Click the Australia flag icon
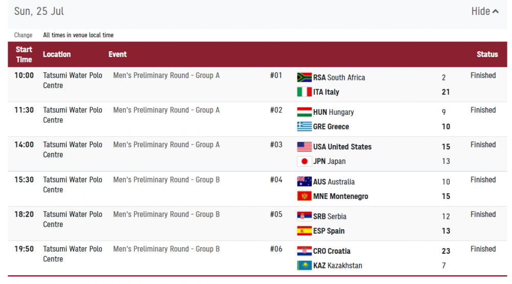 [304, 181]
